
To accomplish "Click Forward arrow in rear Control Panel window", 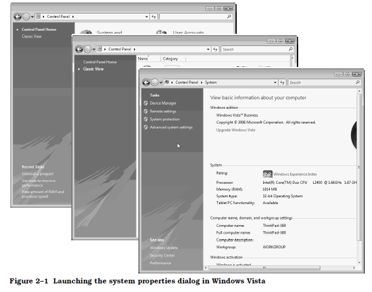I will 26,17.
